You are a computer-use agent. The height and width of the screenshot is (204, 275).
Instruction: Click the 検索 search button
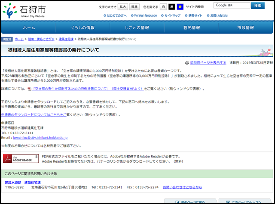point(258,6)
